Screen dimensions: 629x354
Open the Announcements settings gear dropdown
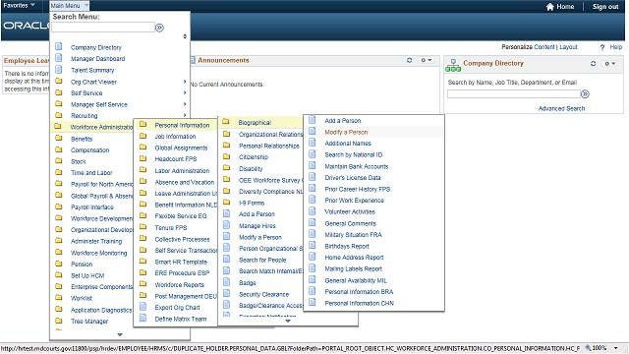tap(426, 60)
